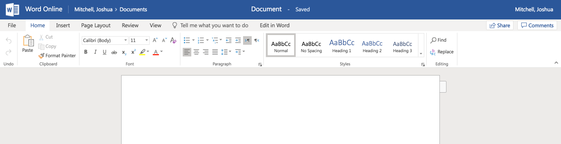The image size is (561, 144).
Task: Clear formatting with eraser A icon
Action: click(174, 40)
